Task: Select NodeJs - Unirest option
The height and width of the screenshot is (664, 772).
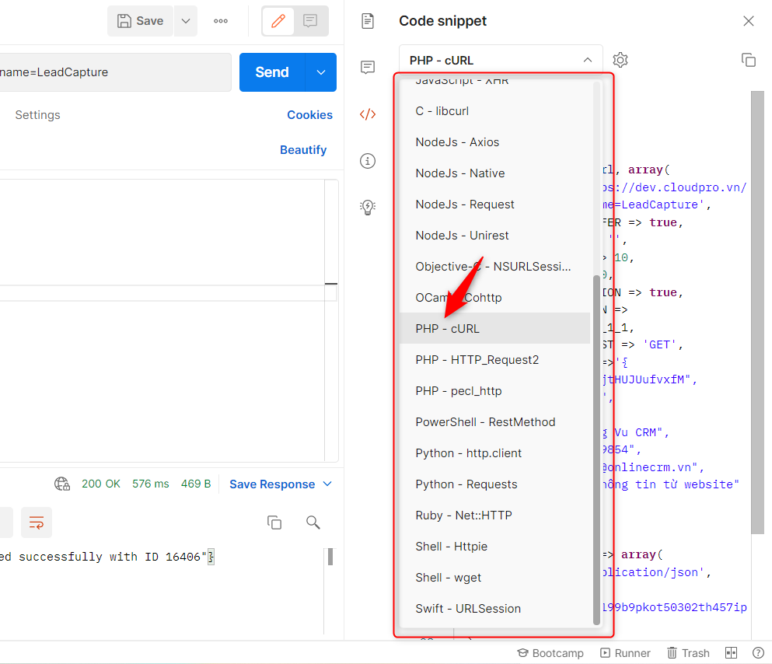Action: [x=494, y=236]
